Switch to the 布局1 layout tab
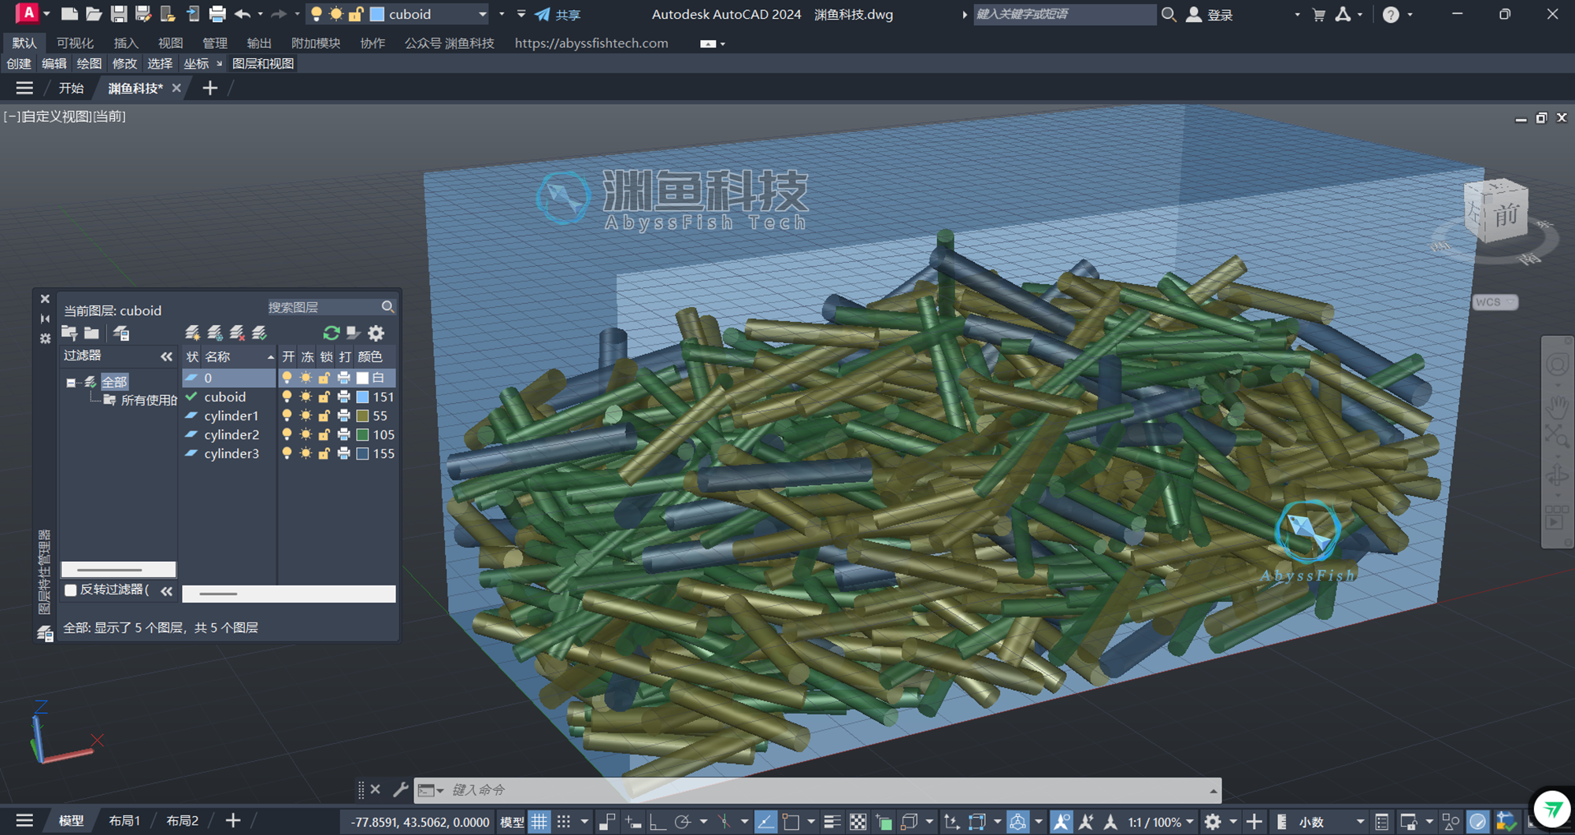 124,821
